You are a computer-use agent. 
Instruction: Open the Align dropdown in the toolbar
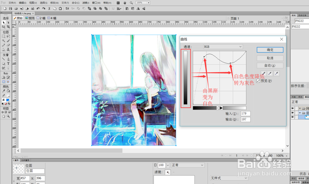point(119,8)
